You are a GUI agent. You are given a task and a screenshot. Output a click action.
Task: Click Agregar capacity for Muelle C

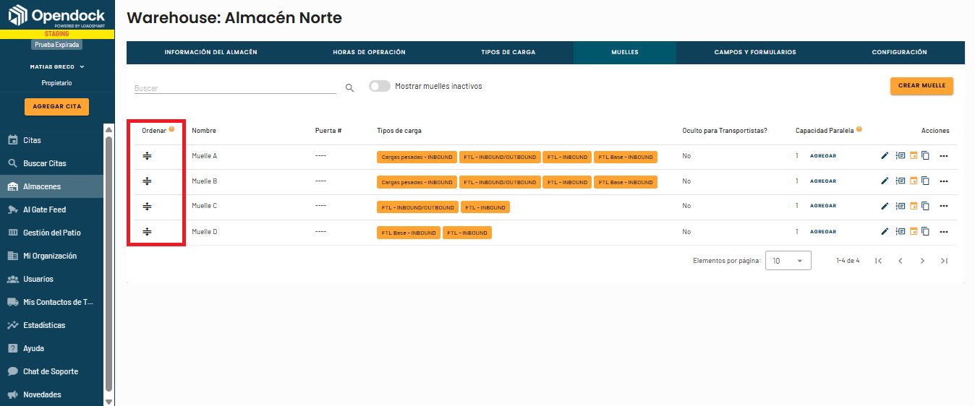(823, 206)
